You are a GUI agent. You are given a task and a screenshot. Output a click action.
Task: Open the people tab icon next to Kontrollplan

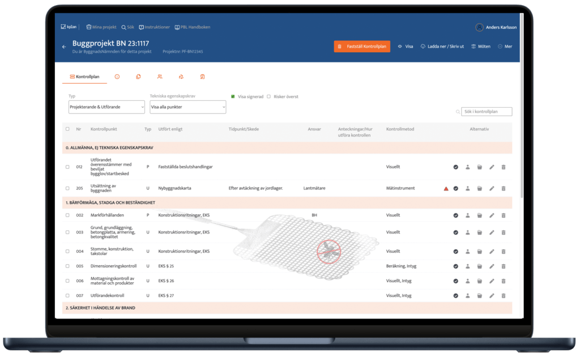click(x=160, y=76)
